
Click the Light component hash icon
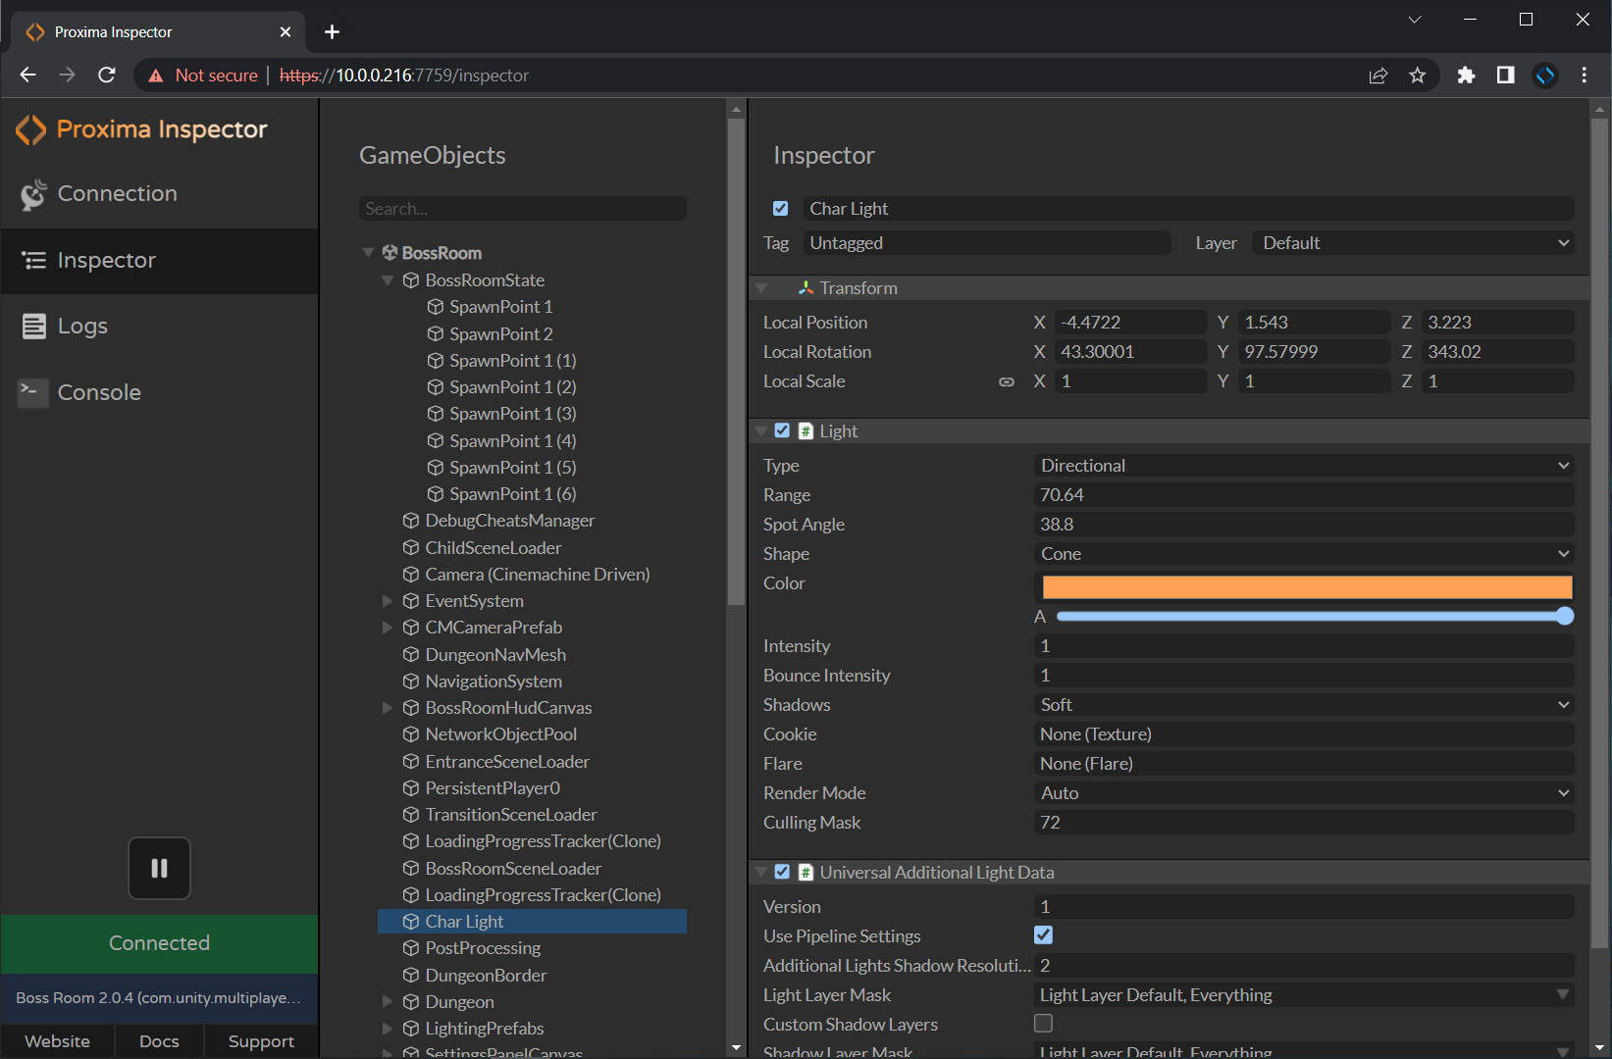805,430
